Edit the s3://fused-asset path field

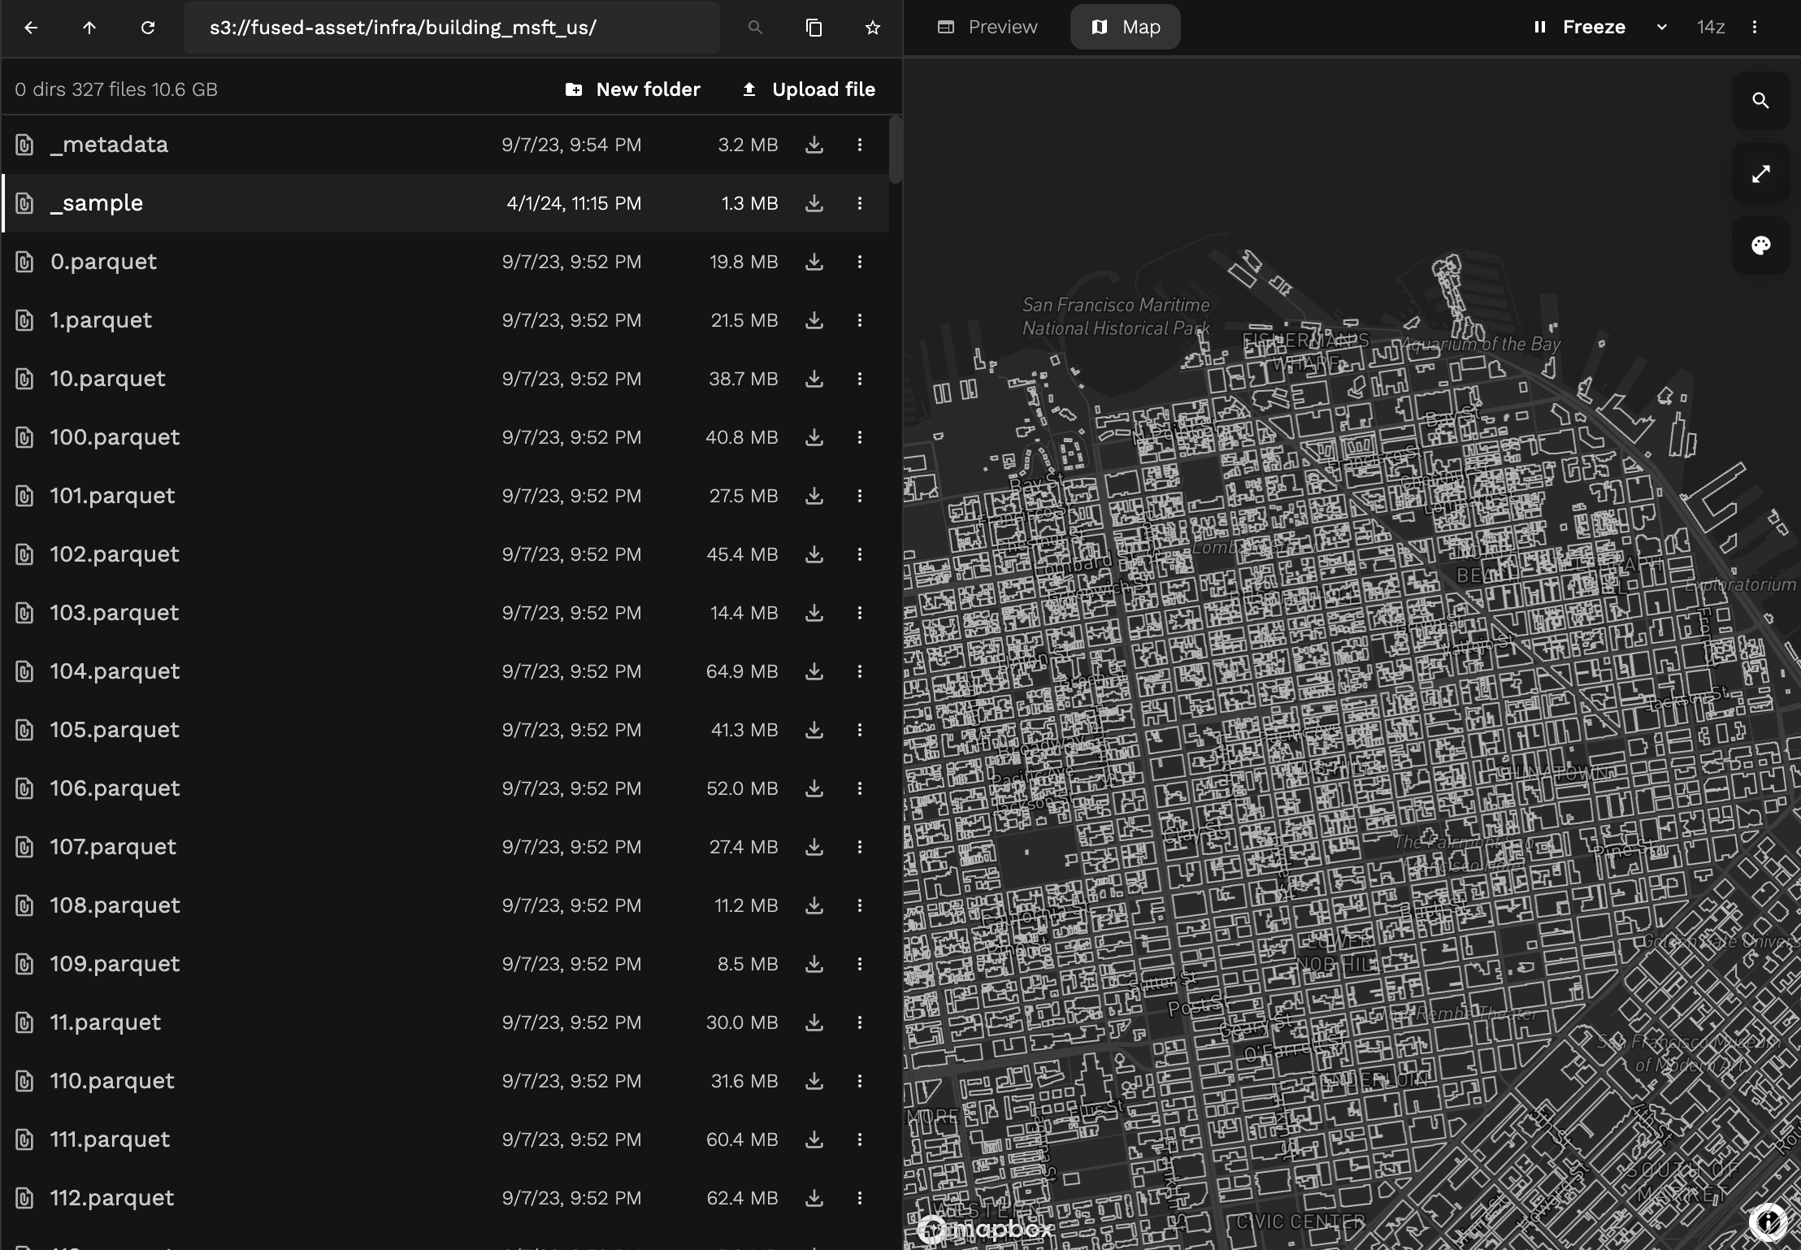click(x=452, y=28)
